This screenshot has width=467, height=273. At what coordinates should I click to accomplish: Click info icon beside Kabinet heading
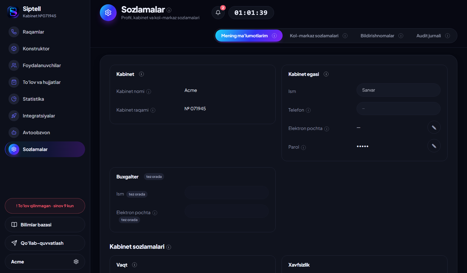[141, 74]
